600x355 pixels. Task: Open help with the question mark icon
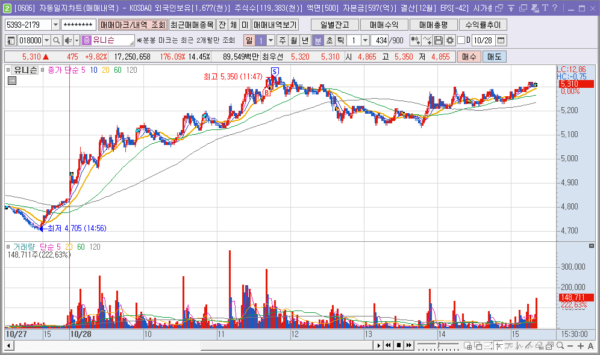[555, 8]
